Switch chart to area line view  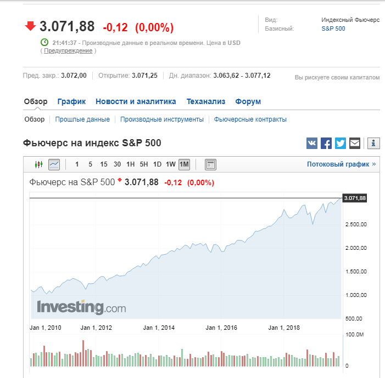point(54,164)
